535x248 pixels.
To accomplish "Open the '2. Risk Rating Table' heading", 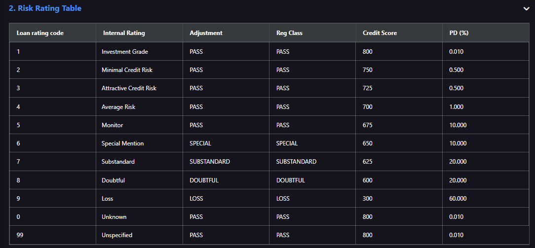I will point(45,8).
